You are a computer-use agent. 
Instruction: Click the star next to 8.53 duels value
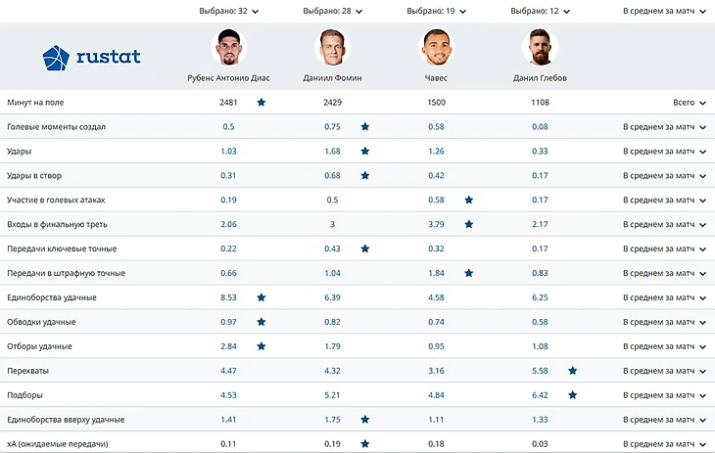262,297
